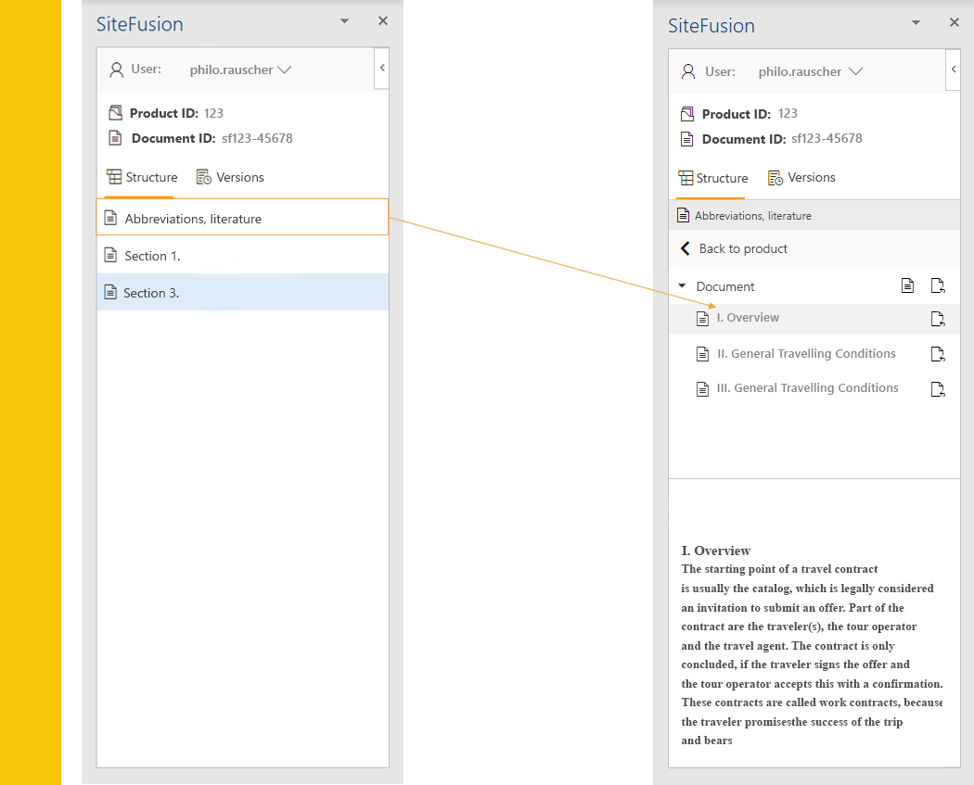The image size is (974, 785).
Task: Click back chevron icon near Back to product
Action: tap(686, 248)
